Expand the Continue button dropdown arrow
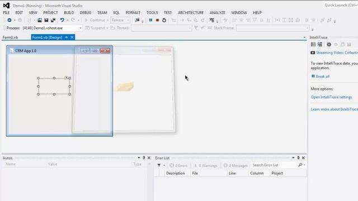 [x=108, y=20]
